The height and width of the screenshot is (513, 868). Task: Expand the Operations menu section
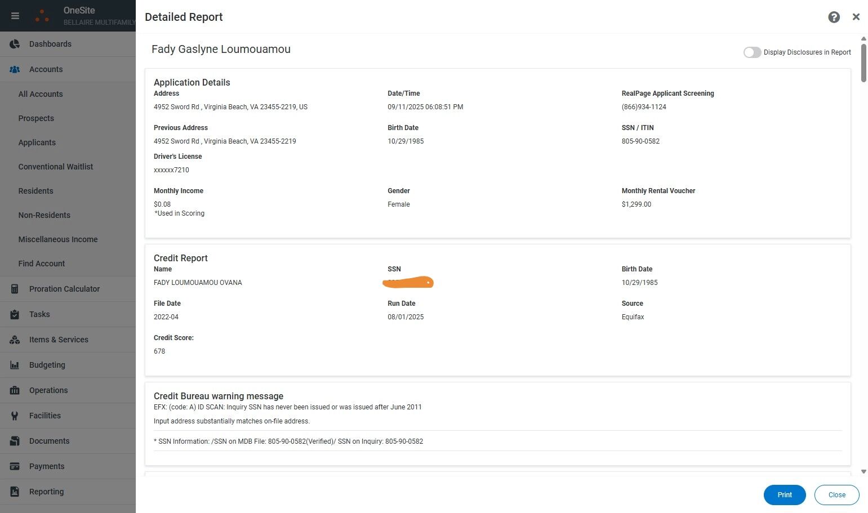(x=48, y=390)
